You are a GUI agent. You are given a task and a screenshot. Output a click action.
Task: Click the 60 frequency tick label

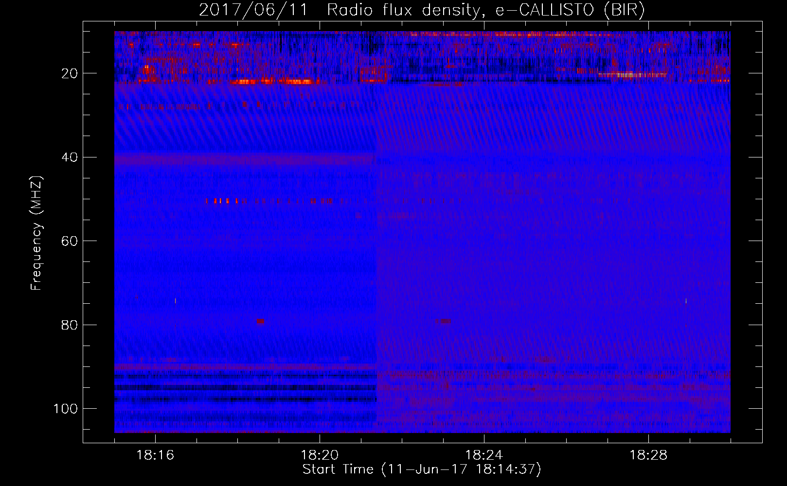pyautogui.click(x=70, y=241)
